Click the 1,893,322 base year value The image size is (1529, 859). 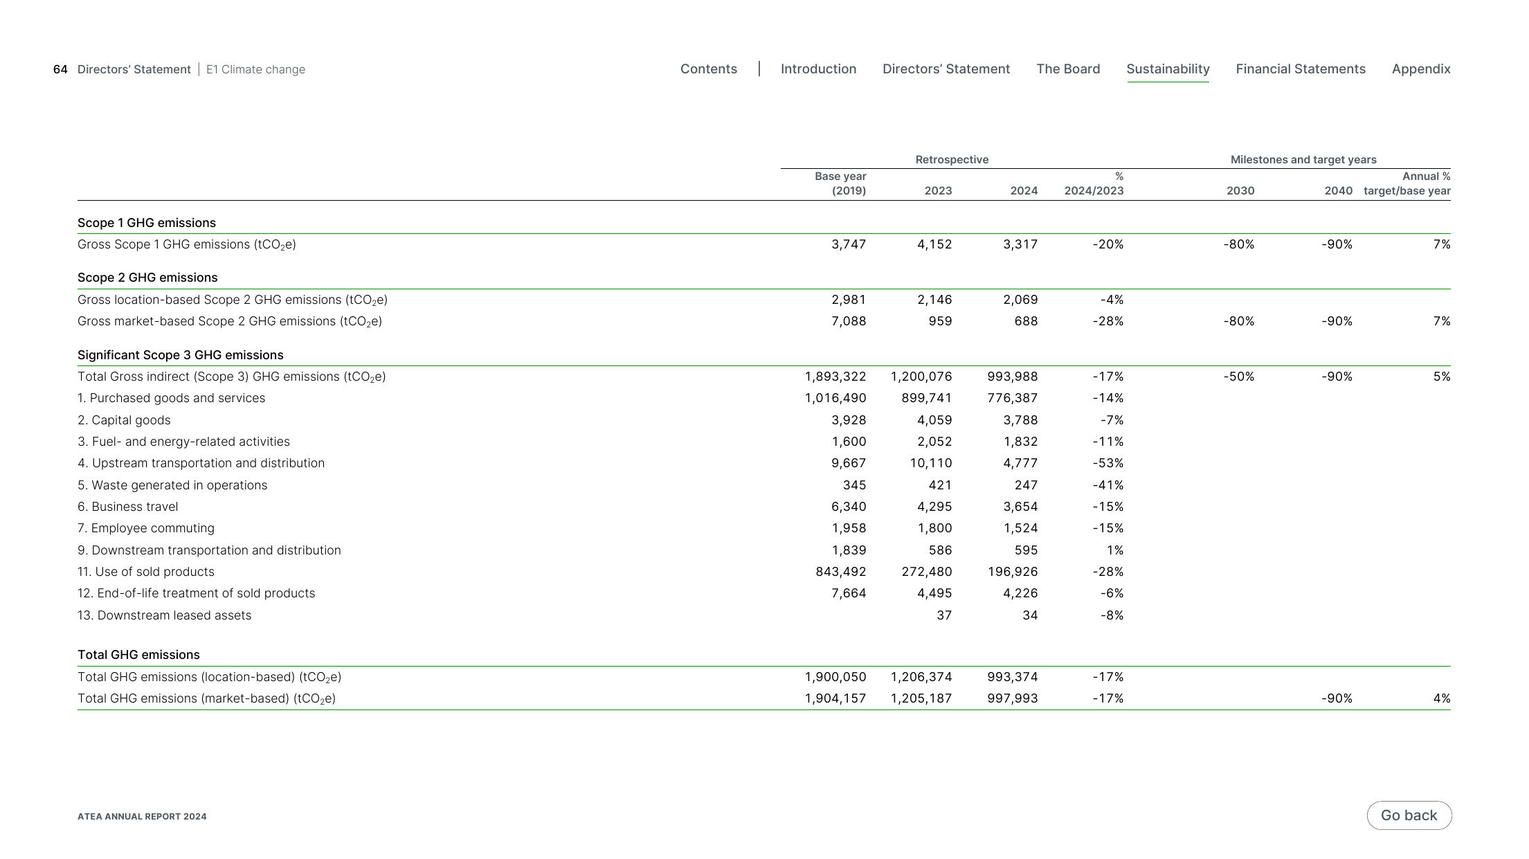click(835, 377)
